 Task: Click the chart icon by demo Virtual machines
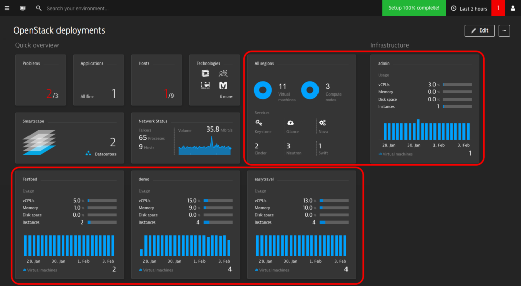point(140,270)
